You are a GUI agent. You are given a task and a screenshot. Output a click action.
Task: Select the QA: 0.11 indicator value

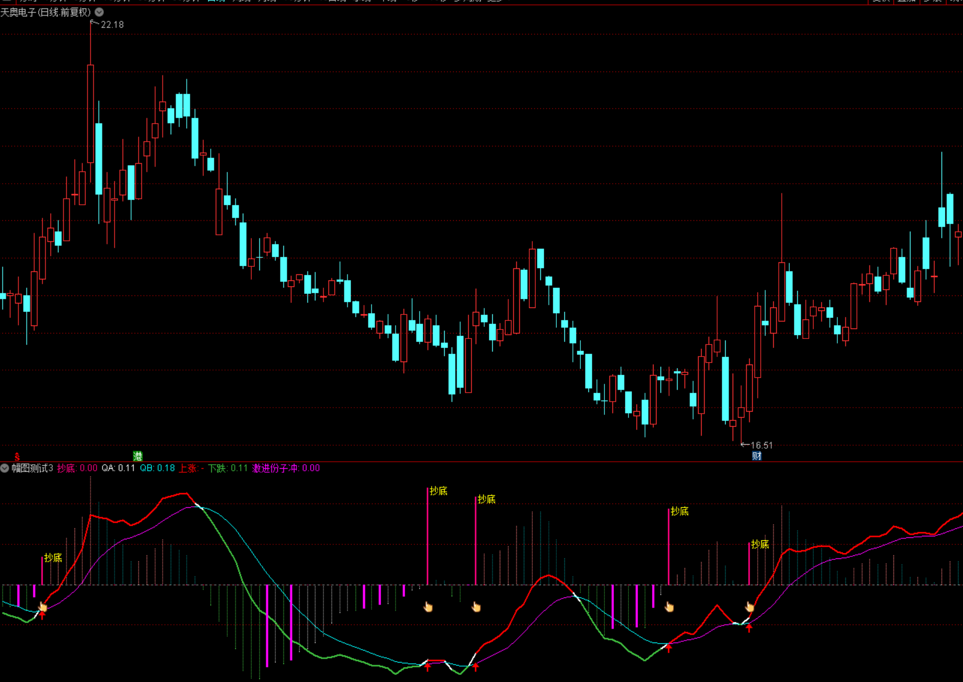pyautogui.click(x=118, y=468)
